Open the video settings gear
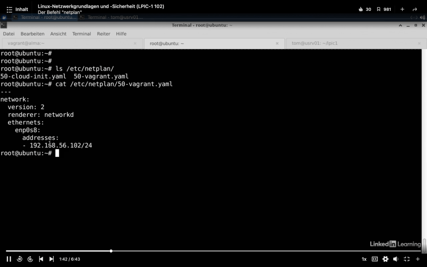The width and height of the screenshot is (427, 267). [x=385, y=259]
